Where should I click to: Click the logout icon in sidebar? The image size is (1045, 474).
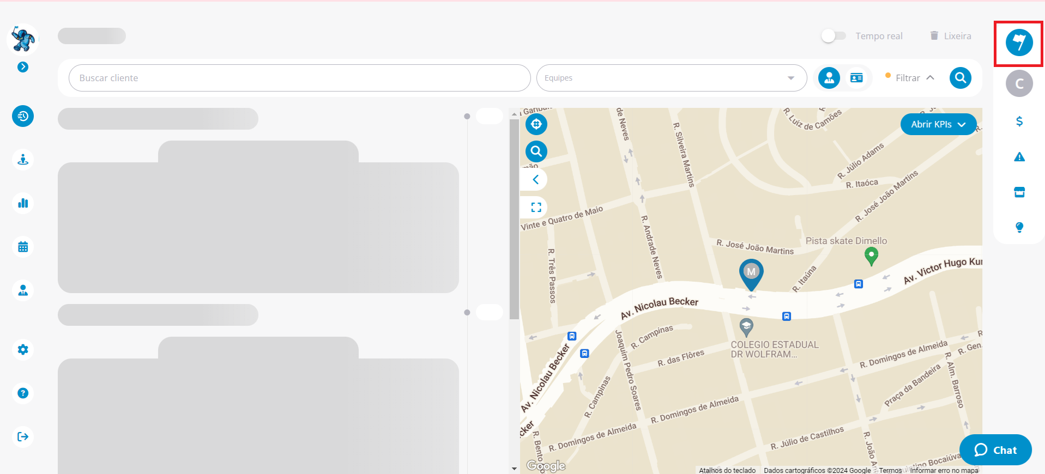23,436
